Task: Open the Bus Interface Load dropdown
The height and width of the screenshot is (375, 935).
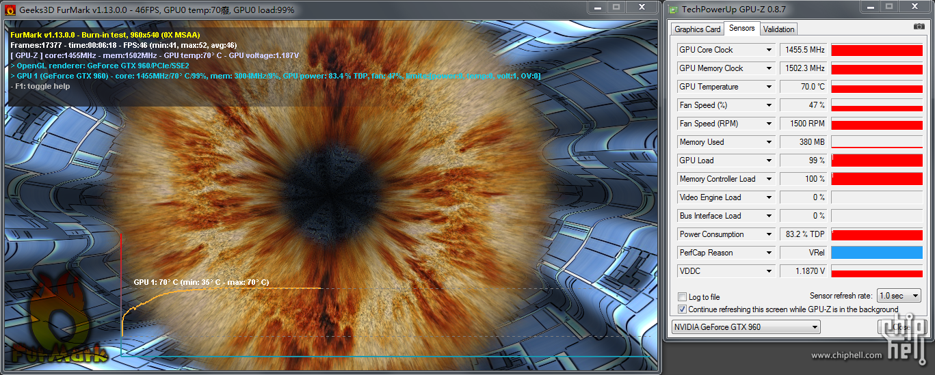Action: (x=769, y=216)
